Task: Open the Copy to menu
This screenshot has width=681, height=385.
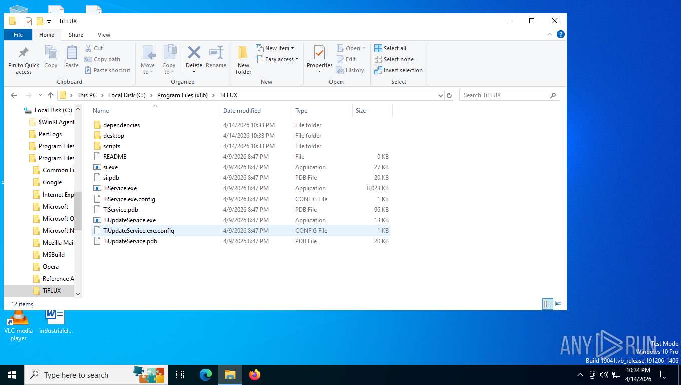Action: click(169, 60)
